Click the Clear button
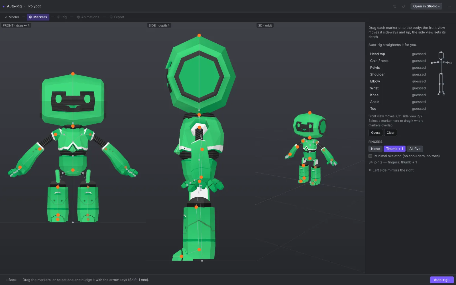Screen dimensions: 456x285 click(390, 133)
